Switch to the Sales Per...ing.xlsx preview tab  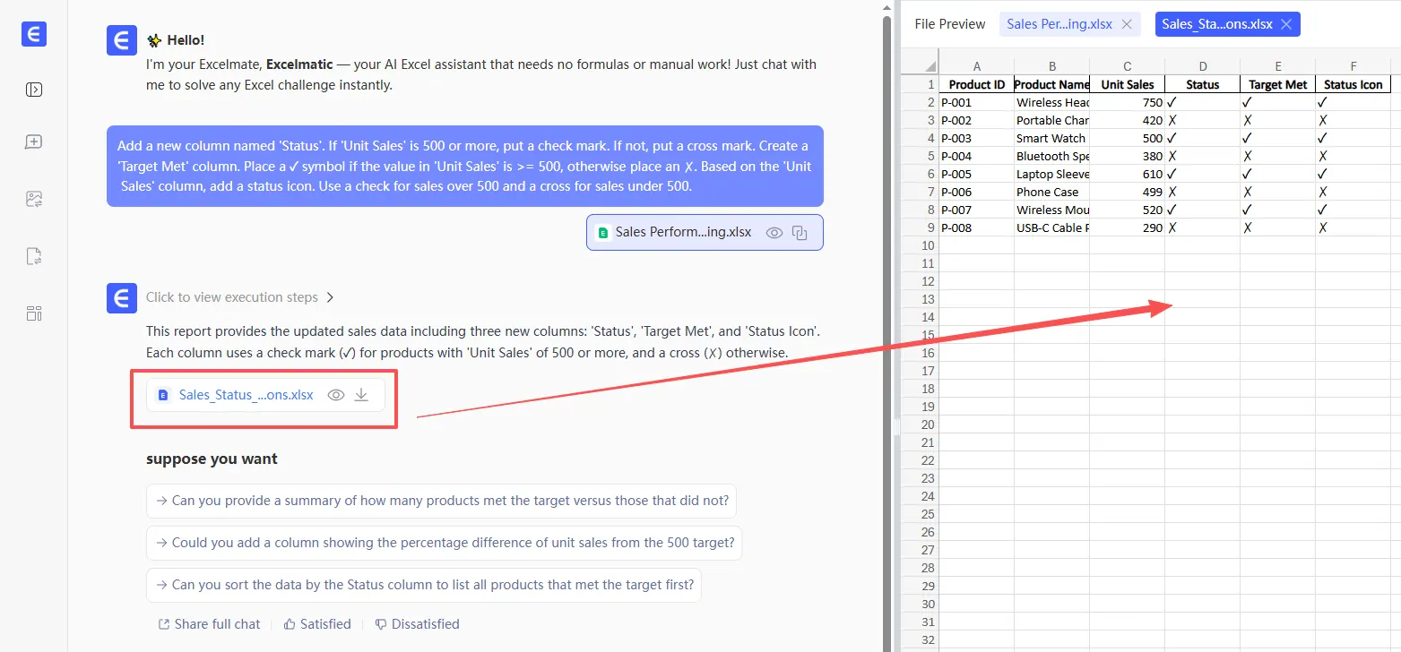(x=1059, y=24)
